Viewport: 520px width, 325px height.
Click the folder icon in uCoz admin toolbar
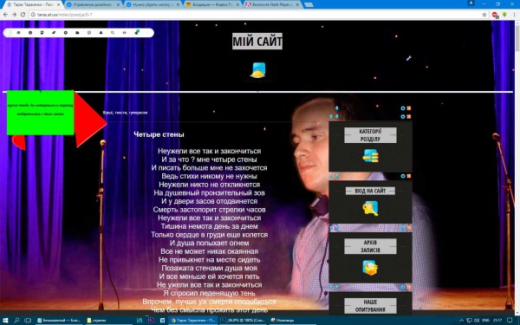(77, 33)
